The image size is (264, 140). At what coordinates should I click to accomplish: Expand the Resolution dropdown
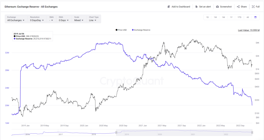[37, 20]
